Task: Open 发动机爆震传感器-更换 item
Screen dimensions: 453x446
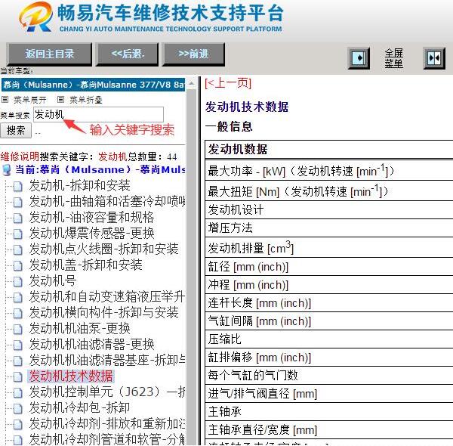Action: [91, 233]
